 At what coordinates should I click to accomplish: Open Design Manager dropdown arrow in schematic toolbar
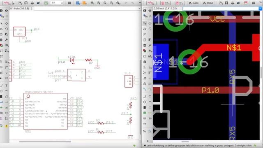14,3
